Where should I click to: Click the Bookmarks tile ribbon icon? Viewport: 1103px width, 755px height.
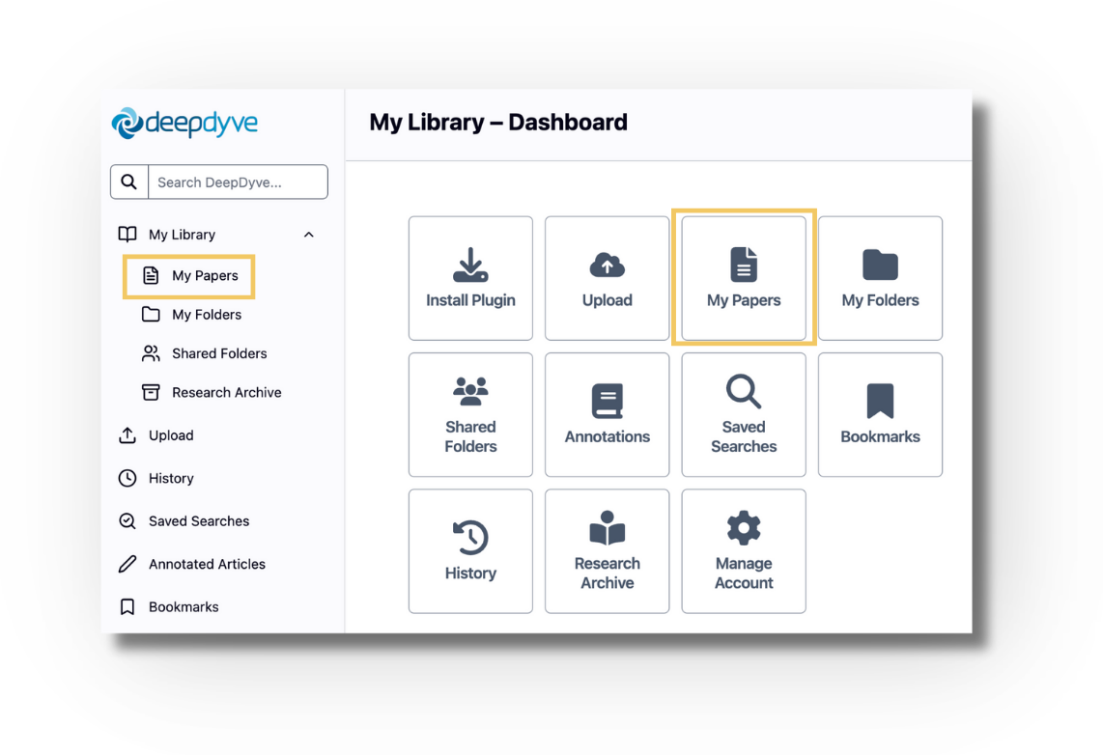point(880,401)
